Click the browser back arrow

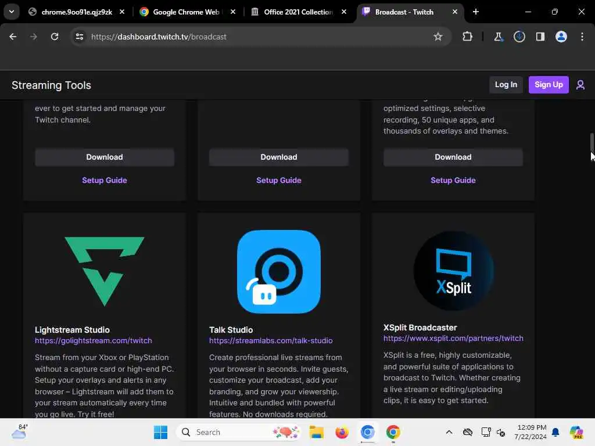[13, 37]
